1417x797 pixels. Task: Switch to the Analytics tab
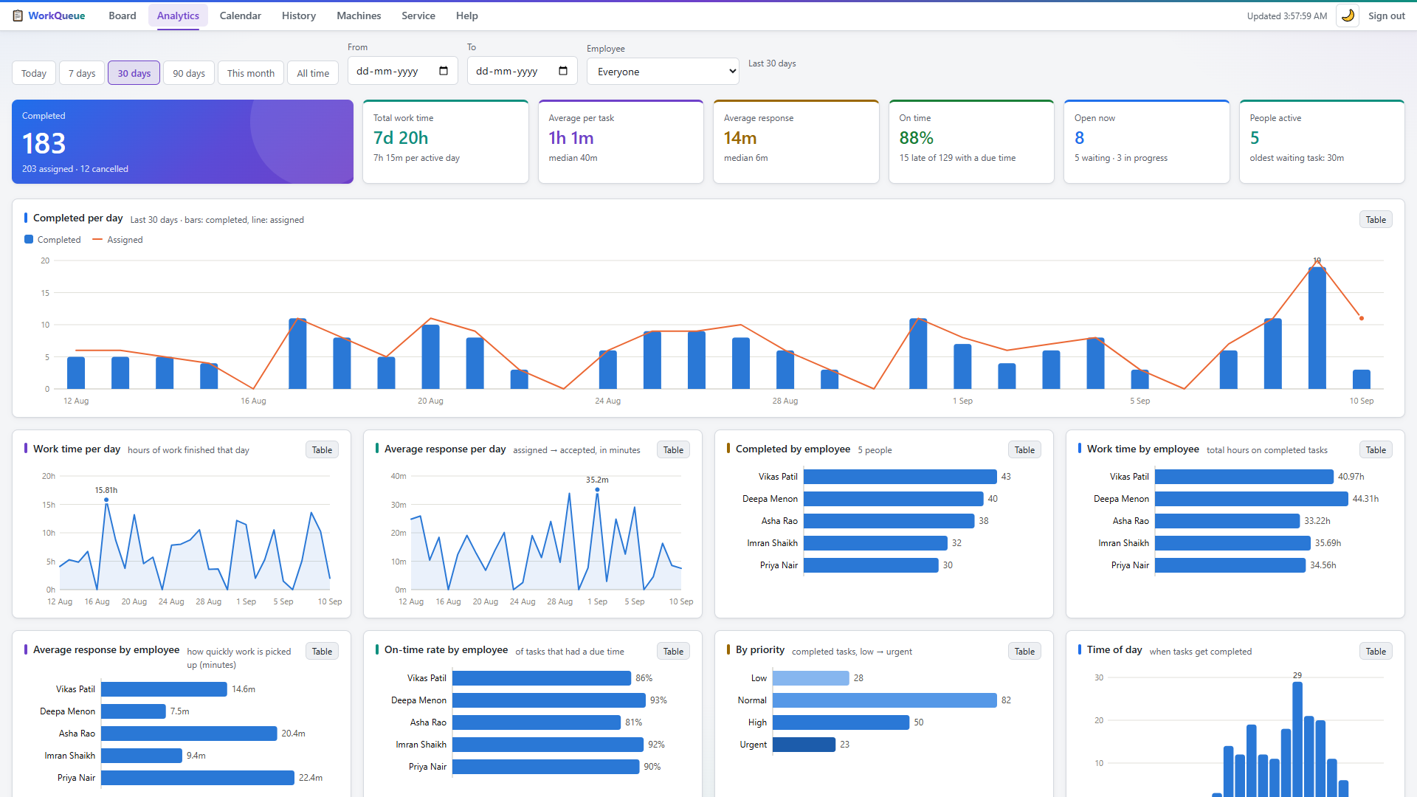click(178, 15)
